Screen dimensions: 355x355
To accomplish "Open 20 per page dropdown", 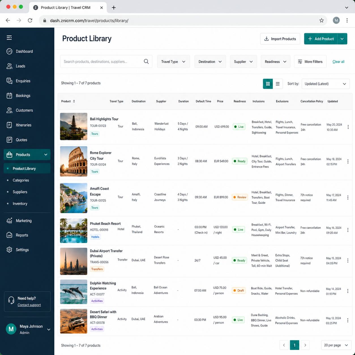I will click(336, 345).
